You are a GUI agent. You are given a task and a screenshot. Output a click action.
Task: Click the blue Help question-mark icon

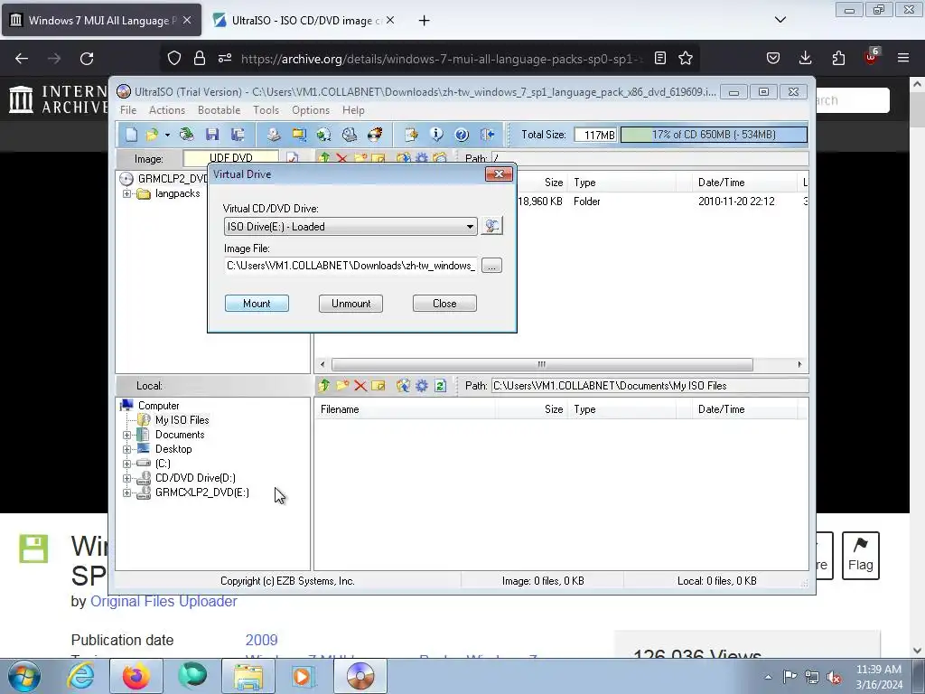(462, 135)
